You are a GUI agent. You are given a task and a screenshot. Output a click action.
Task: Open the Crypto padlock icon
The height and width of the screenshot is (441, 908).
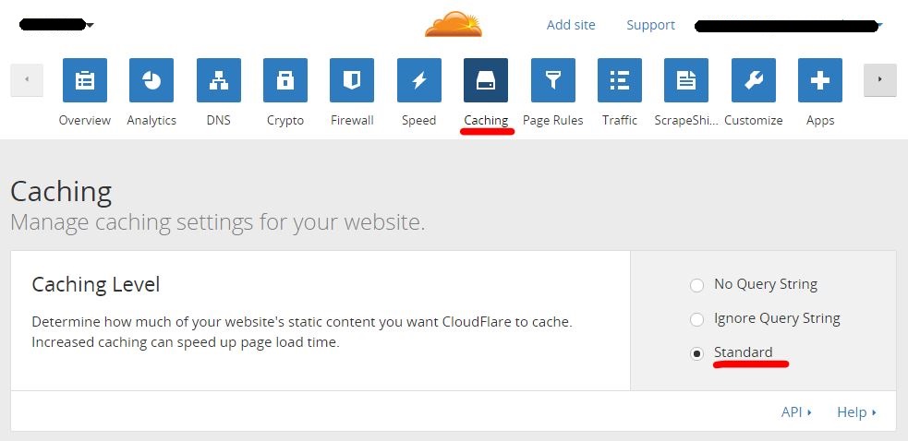click(285, 80)
